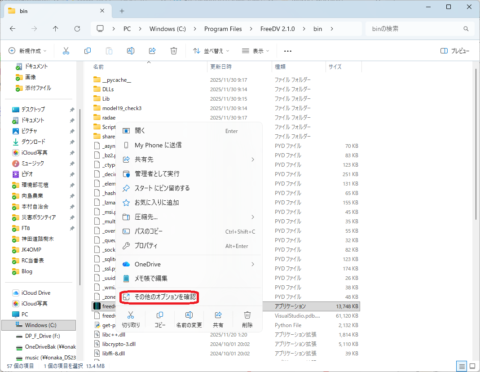Open the 新規作成 dropdown
480x372 pixels.
coord(27,51)
